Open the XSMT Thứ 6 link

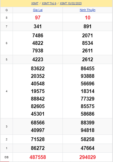[x=49, y=3]
